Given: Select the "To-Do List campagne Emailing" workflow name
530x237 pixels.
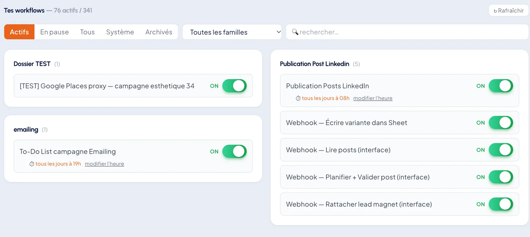Looking at the screenshot, I should coord(68,152).
